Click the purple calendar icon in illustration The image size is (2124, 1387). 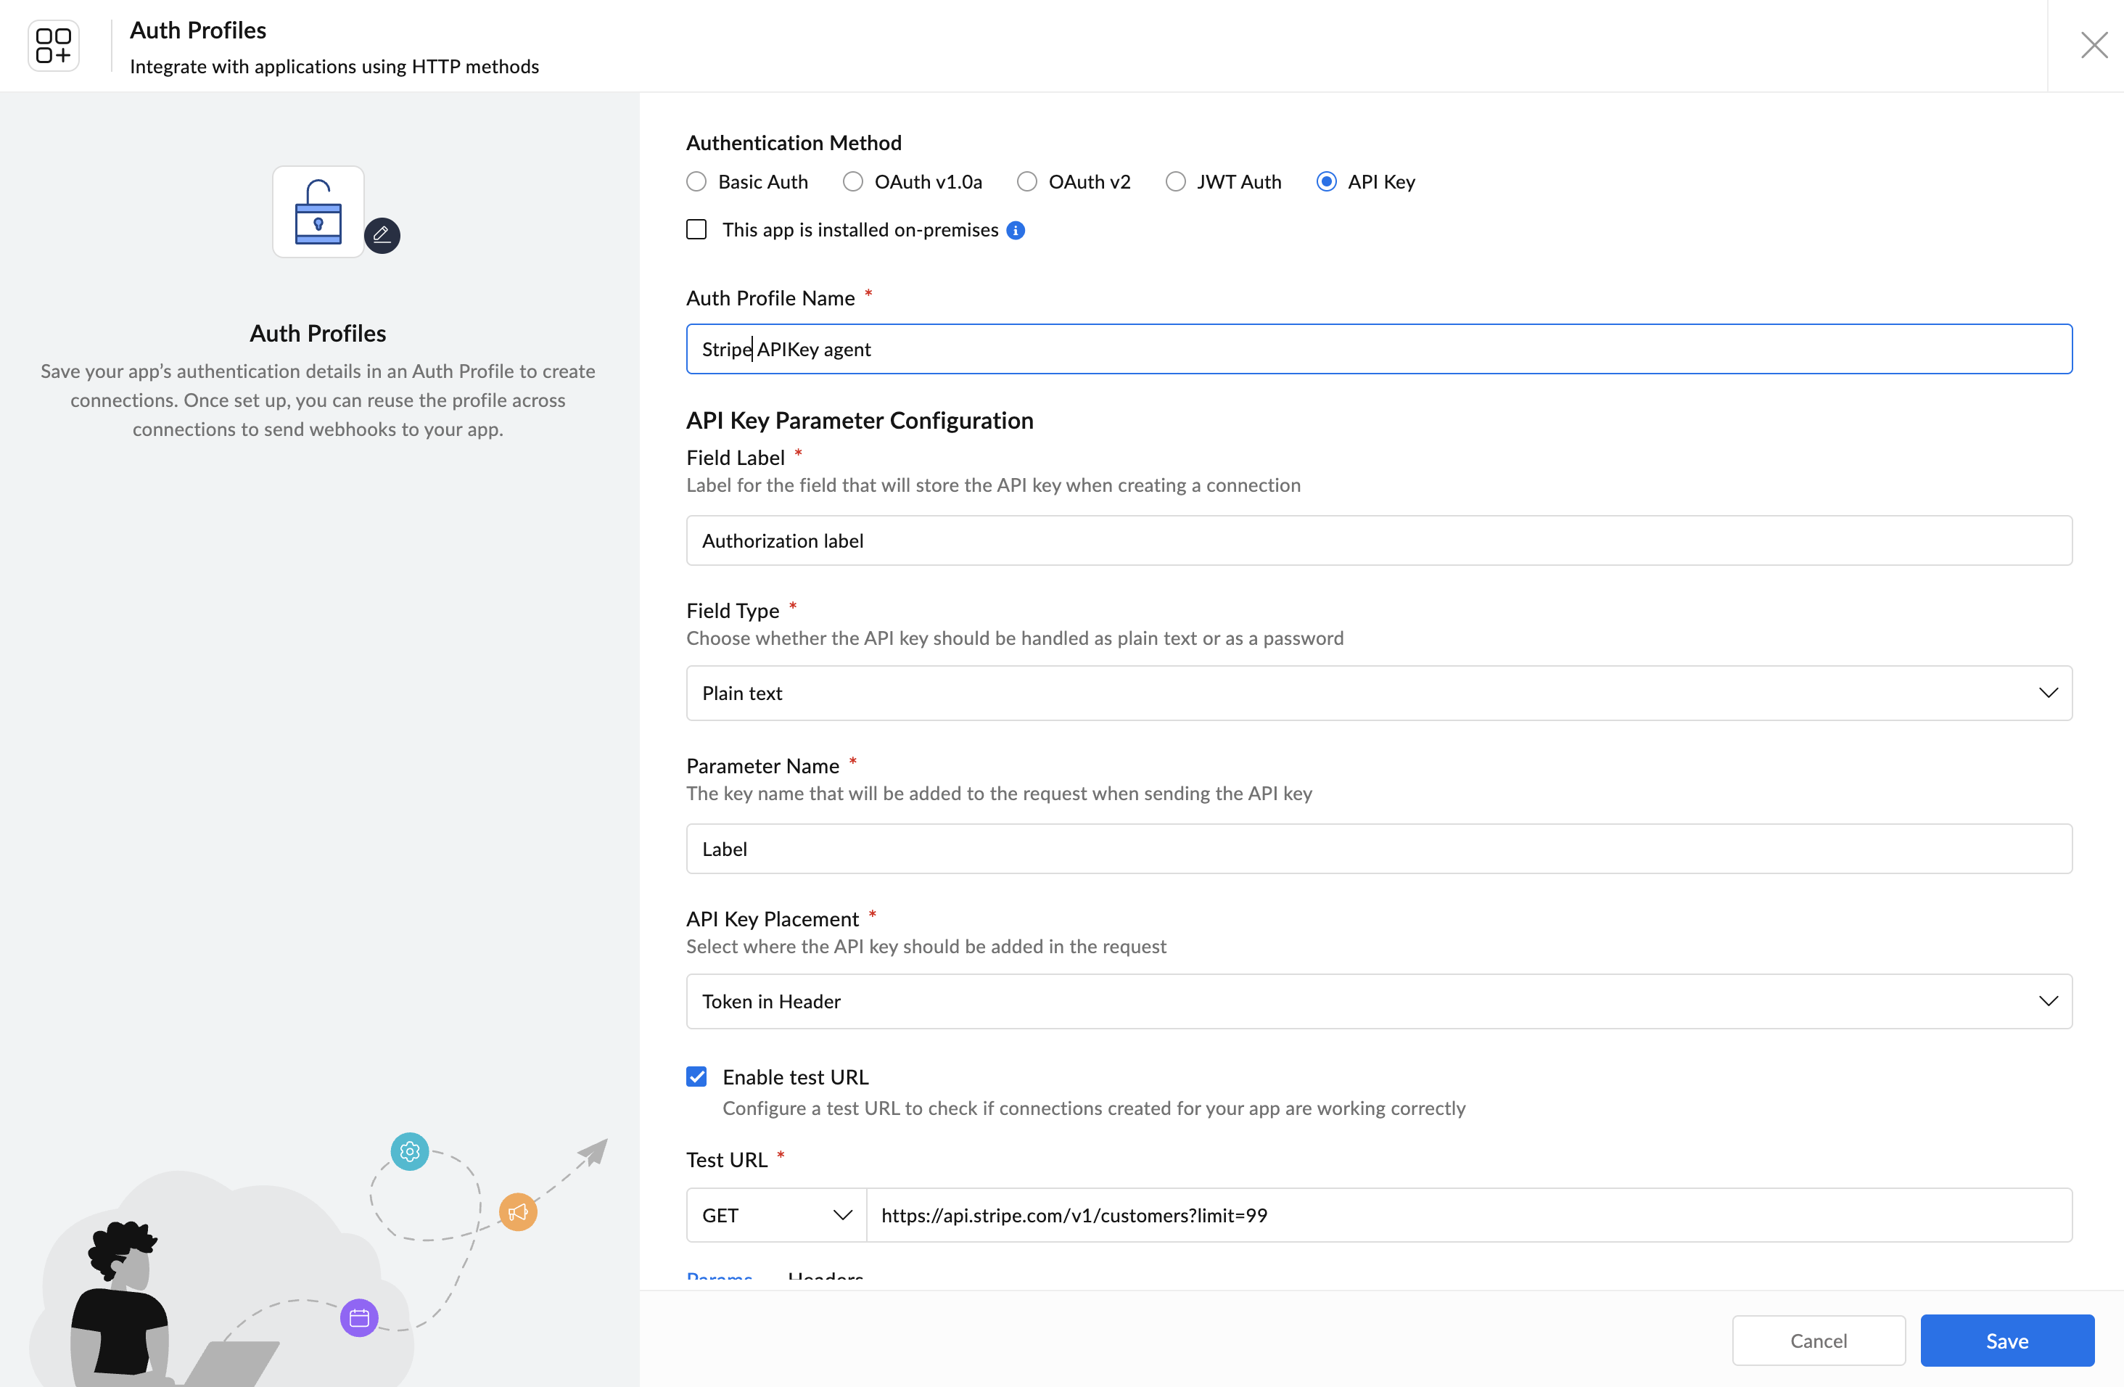click(360, 1317)
